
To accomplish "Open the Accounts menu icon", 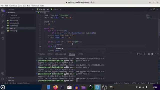I will (3, 73).
